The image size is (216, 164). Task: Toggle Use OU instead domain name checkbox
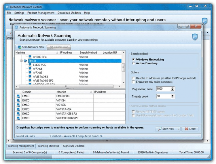pyautogui.click(x=133, y=115)
